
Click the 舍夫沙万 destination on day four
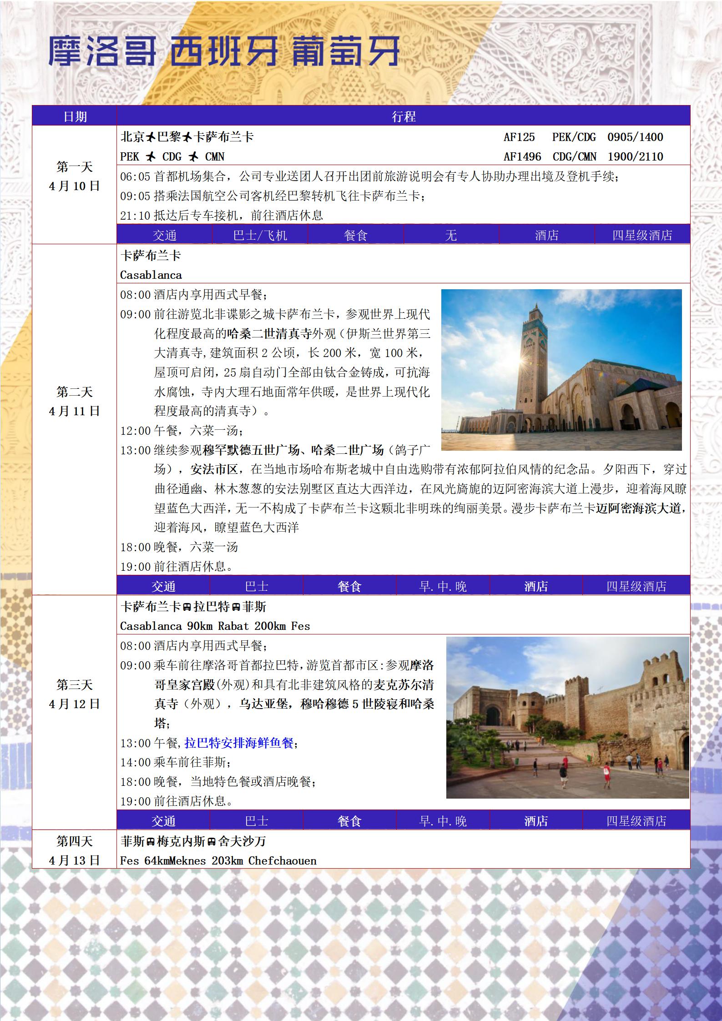(242, 841)
